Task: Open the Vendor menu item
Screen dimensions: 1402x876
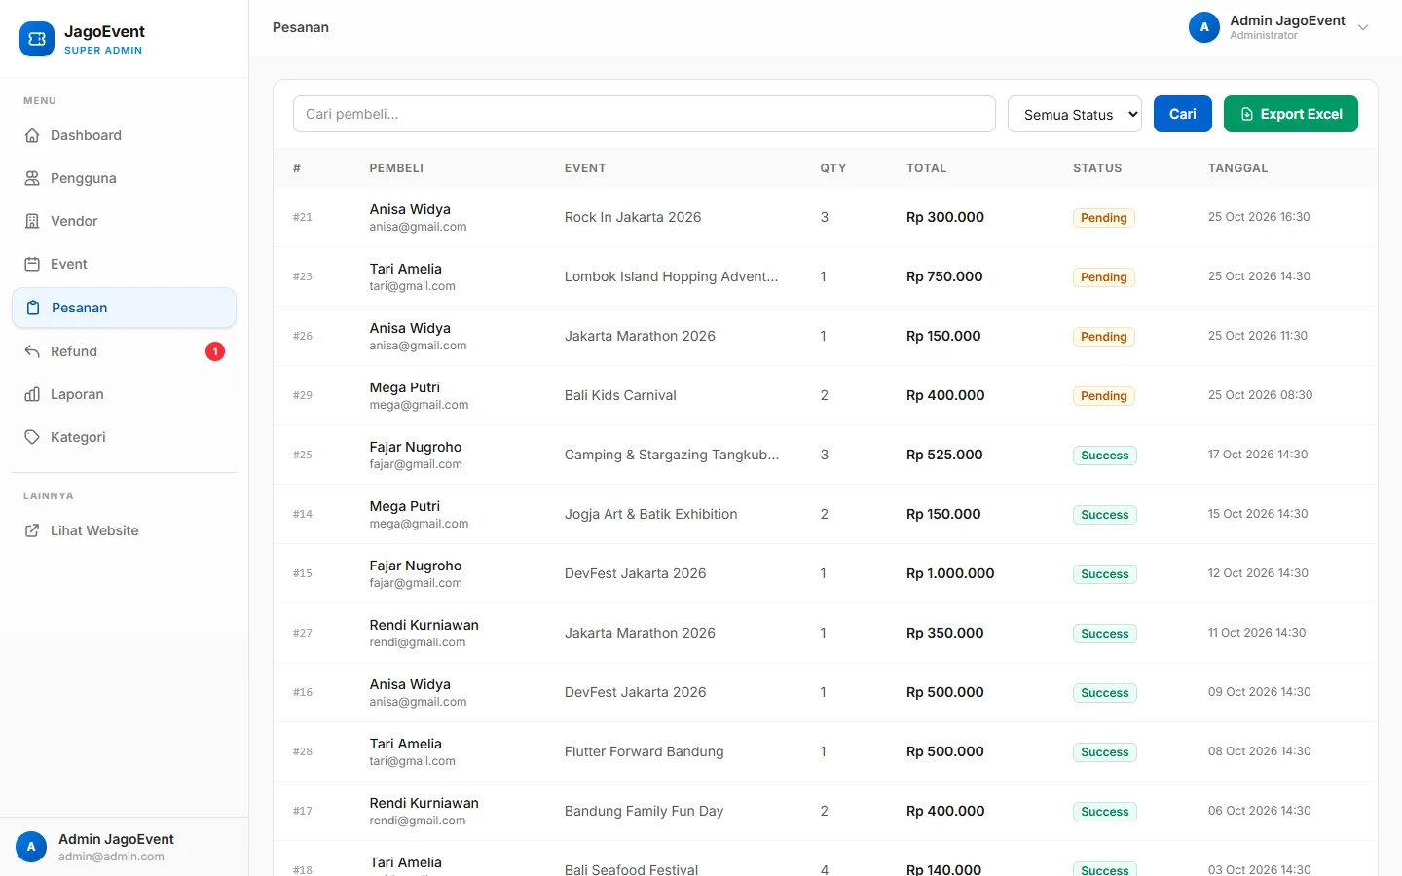Action: tap(124, 221)
